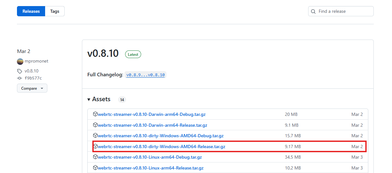The image size is (392, 173).
Task: Click package icon beside Darwin-arm64-Debug asset
Action: point(95,114)
